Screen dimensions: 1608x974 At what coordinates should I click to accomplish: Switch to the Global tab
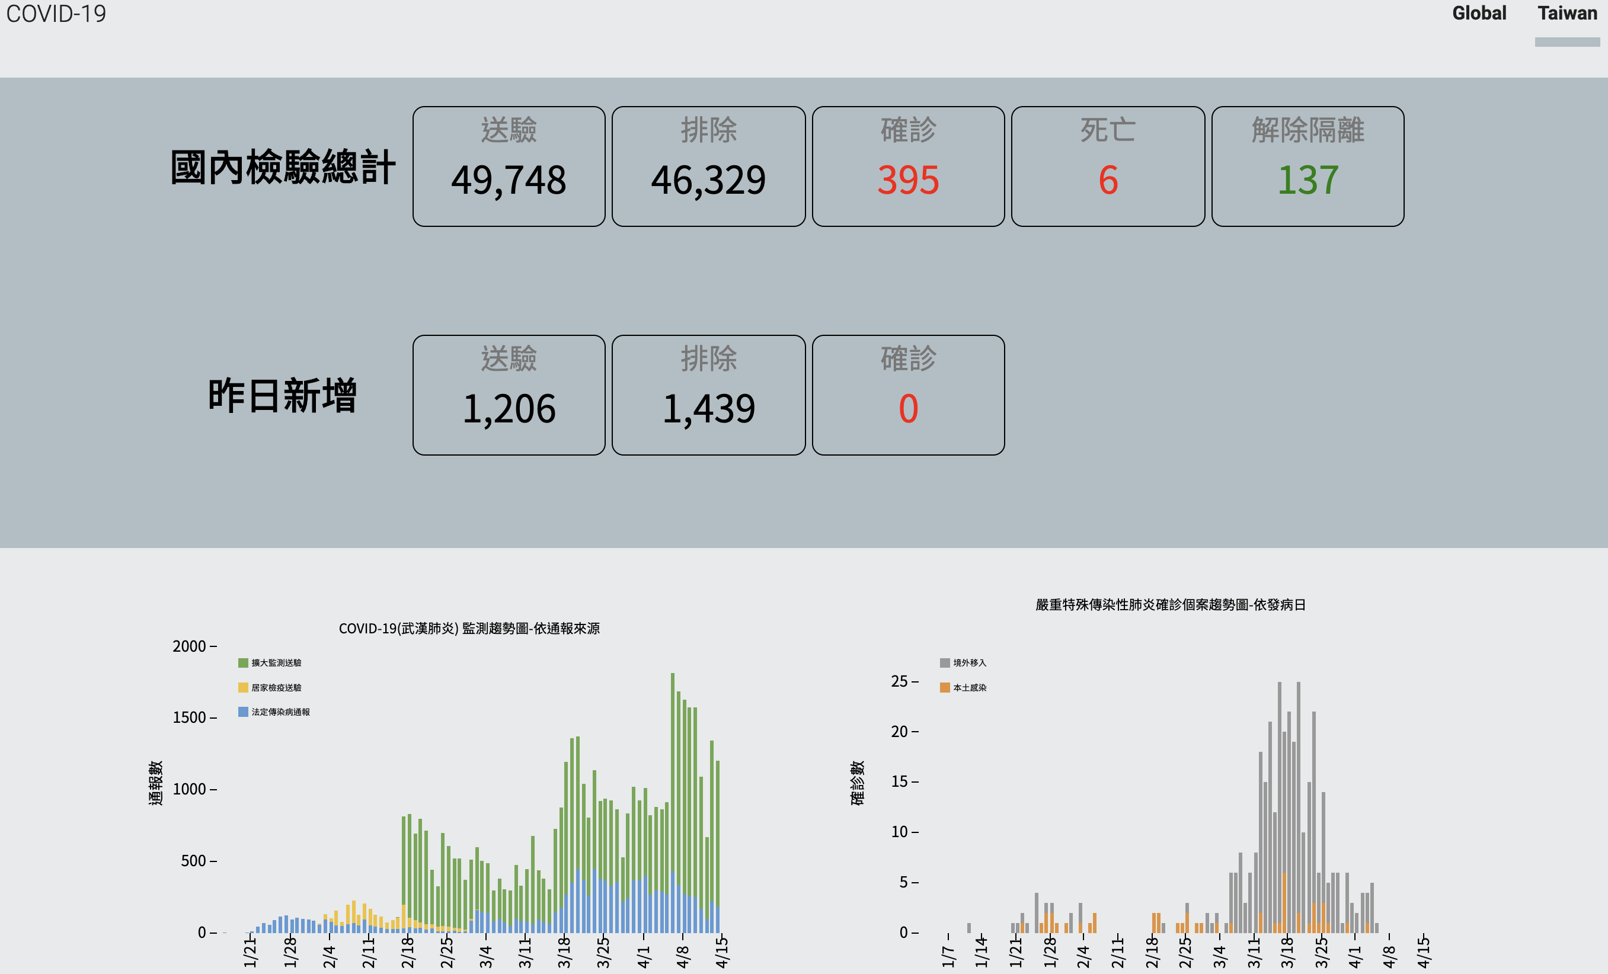(1479, 14)
